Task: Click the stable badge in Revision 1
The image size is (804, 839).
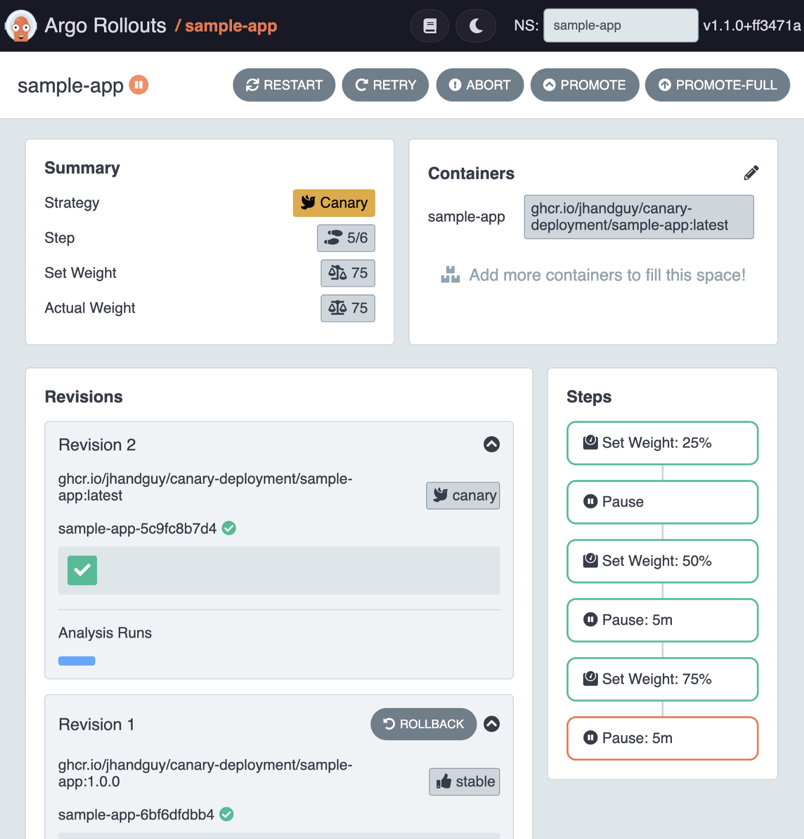Action: pos(465,782)
